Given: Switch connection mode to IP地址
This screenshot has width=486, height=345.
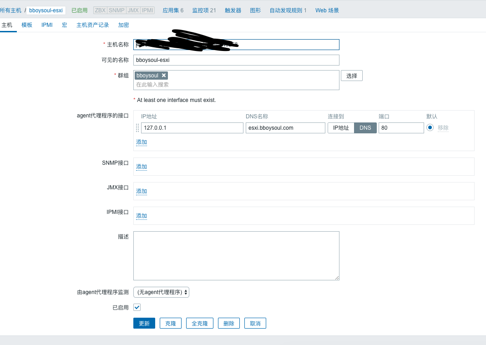Looking at the screenshot, I should [341, 128].
